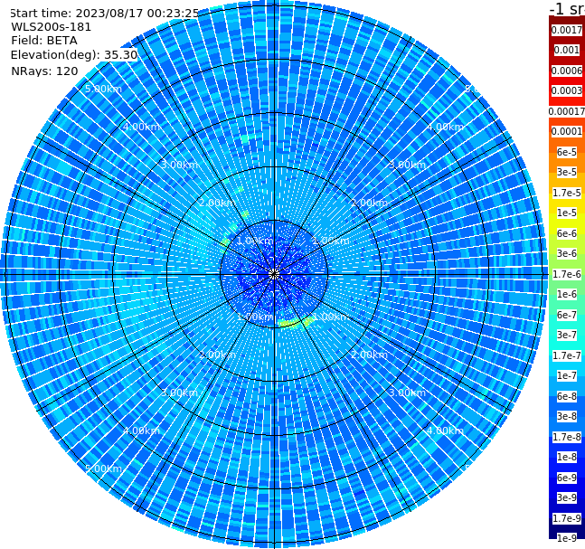Click the 'Field: BETA' text
This screenshot has height=549, width=585.
tap(44, 41)
